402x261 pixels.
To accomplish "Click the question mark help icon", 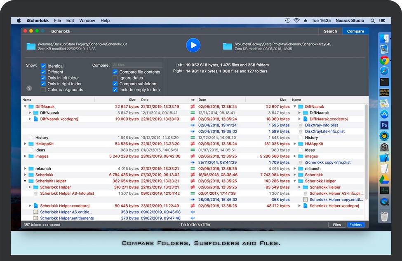I will coord(29,88).
